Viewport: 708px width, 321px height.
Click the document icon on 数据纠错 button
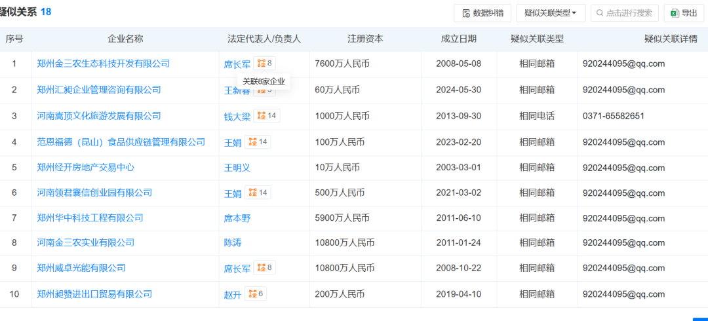click(x=467, y=14)
